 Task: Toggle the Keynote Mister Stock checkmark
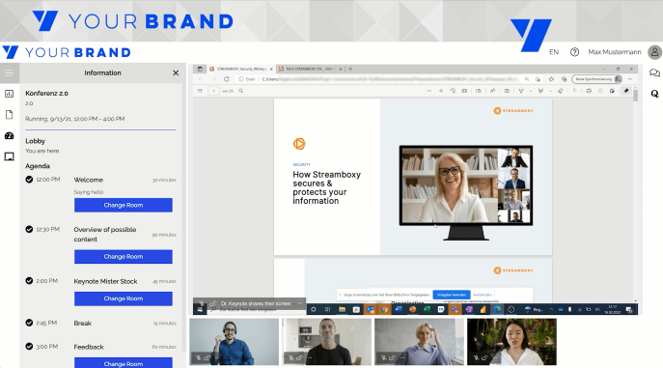pyautogui.click(x=29, y=281)
